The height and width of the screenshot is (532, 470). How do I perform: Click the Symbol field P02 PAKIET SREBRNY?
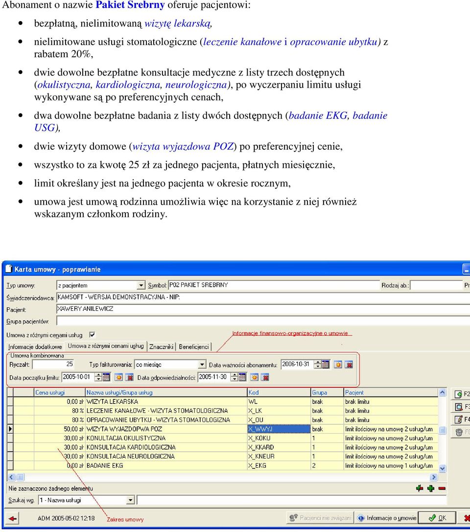pyautogui.click(x=274, y=285)
